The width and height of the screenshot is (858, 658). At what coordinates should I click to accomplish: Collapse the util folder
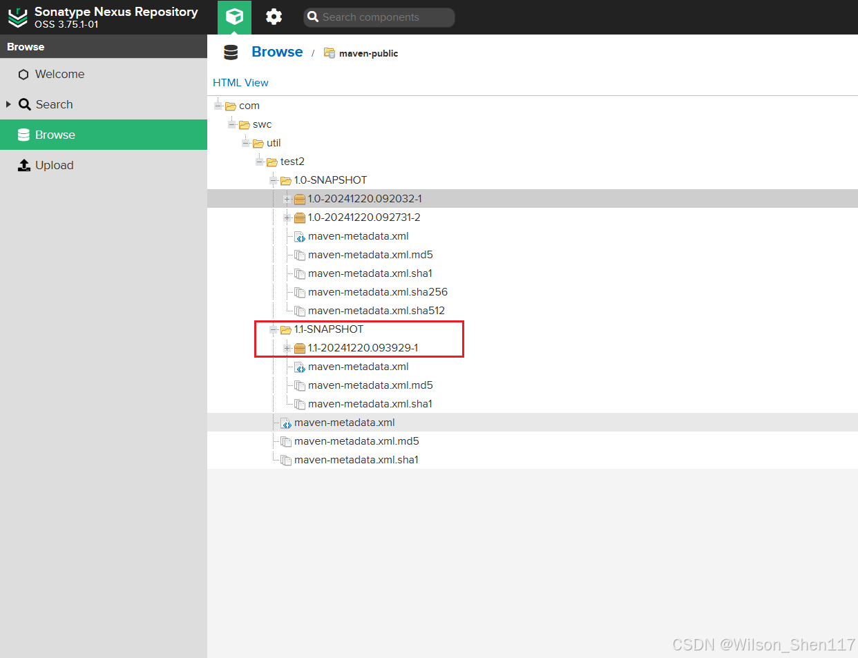pyautogui.click(x=246, y=142)
